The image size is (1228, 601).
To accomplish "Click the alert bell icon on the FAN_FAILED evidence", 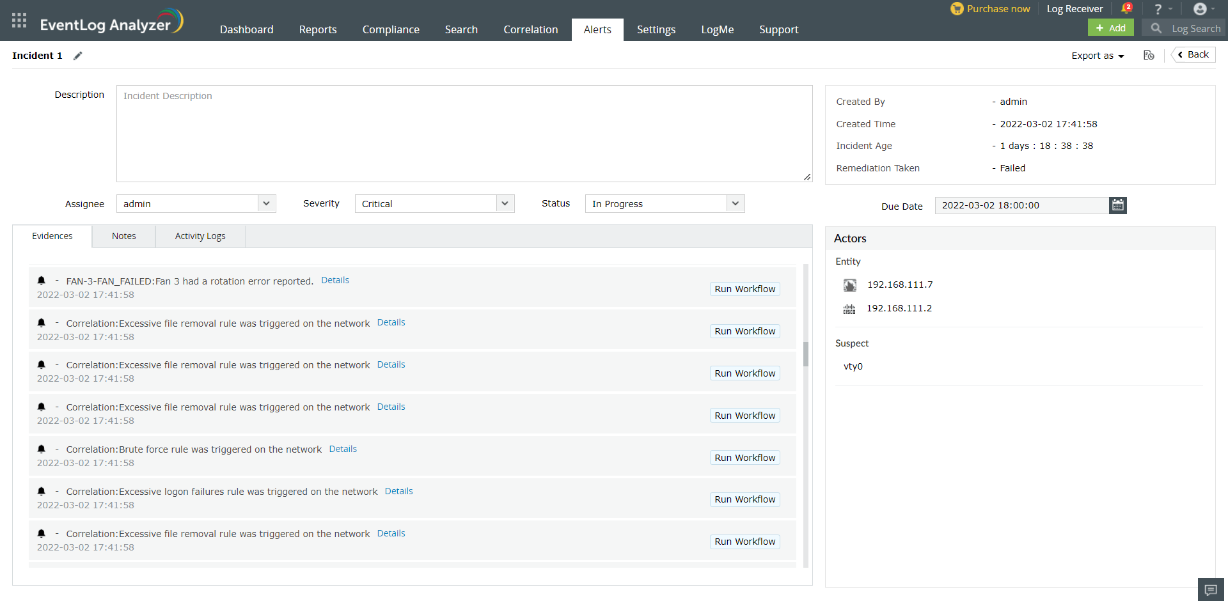I will 42,280.
